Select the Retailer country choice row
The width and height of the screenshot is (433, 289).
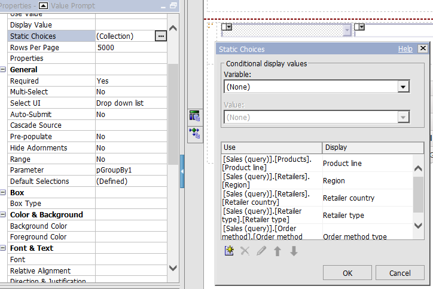tap(317, 198)
